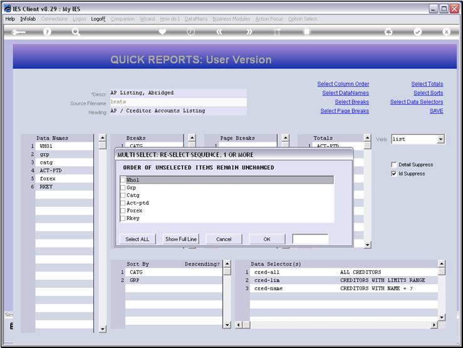Screen dimensions: 463x348
Task: Click Data Selector scroll left arrow
Action: (x=239, y=325)
